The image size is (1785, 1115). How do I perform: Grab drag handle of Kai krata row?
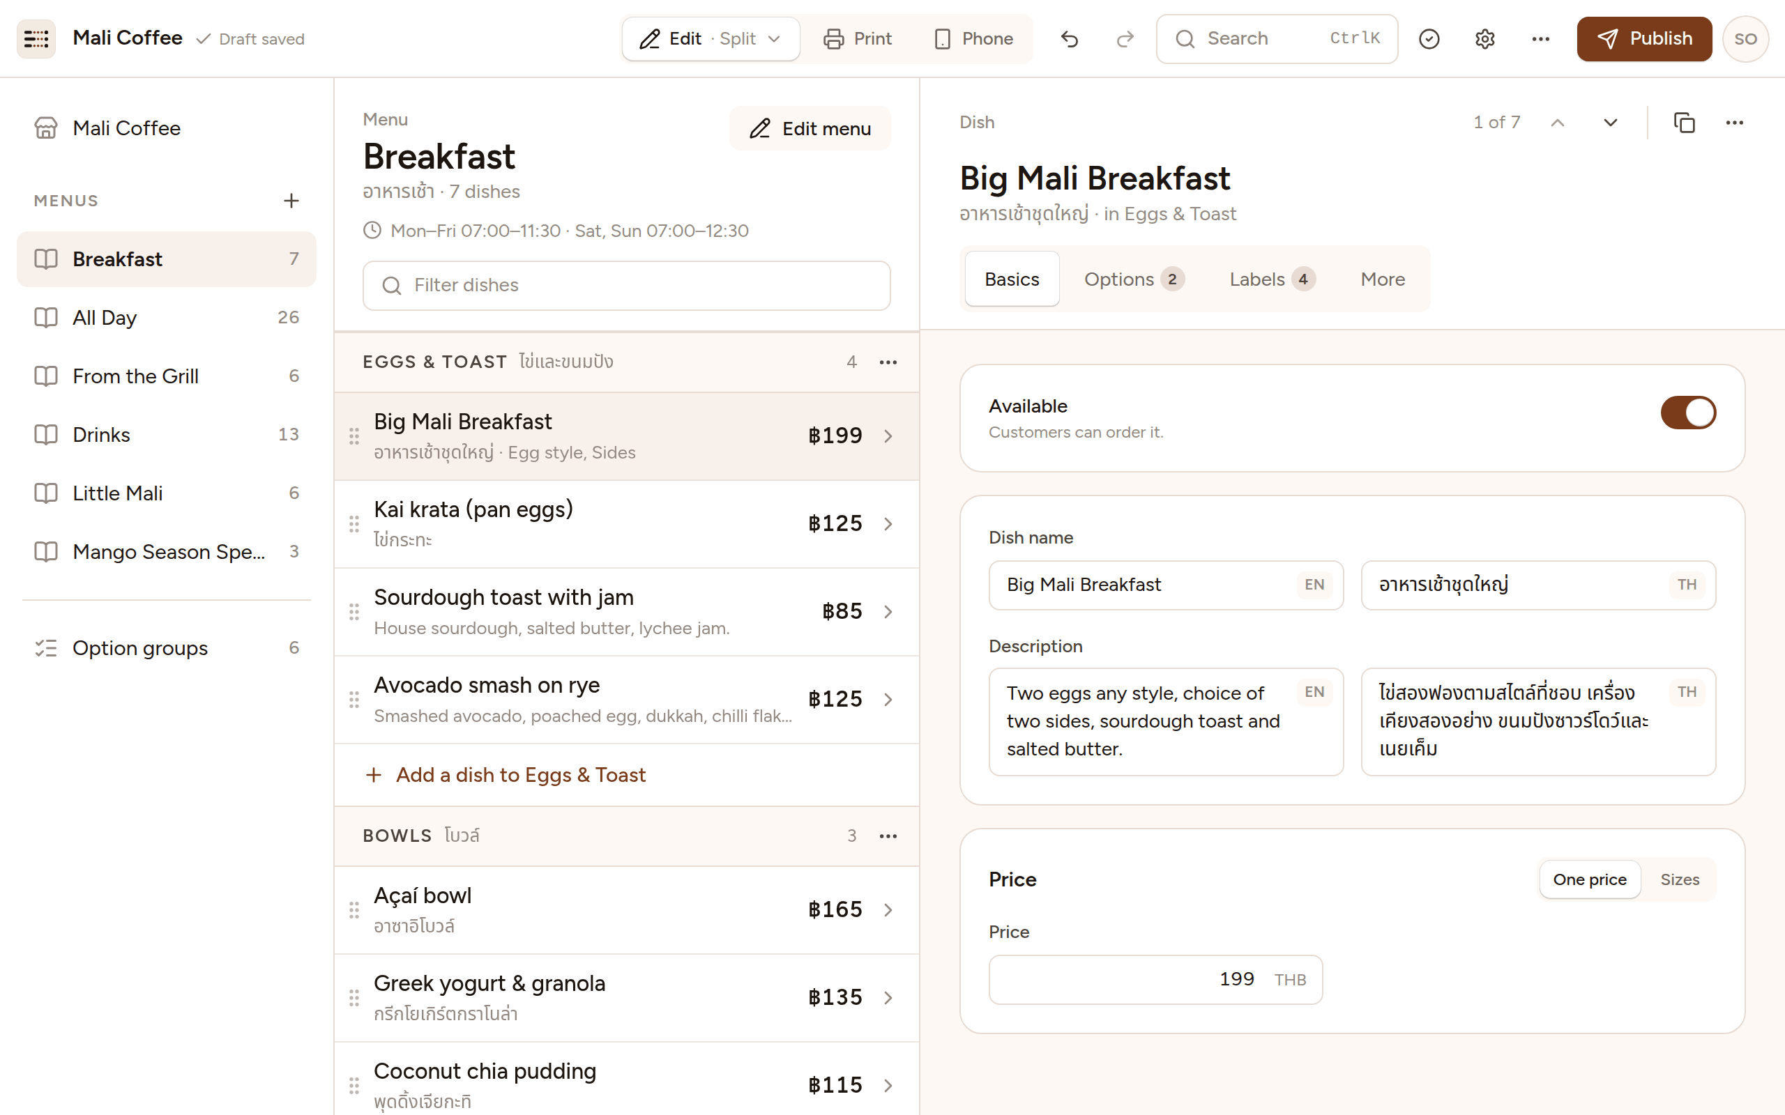(354, 523)
